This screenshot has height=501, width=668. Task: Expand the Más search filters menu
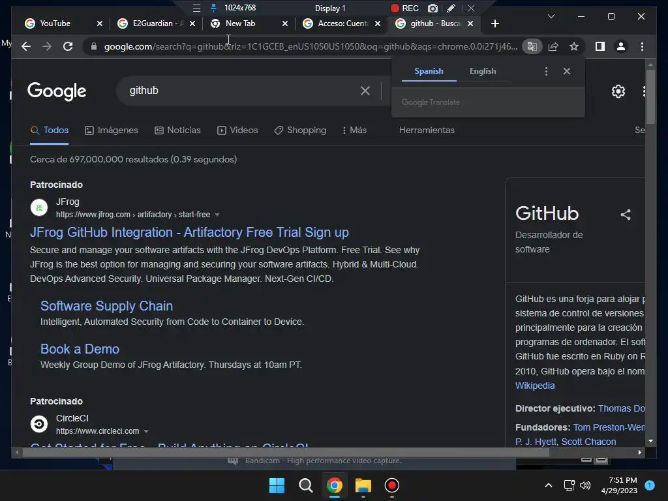354,130
